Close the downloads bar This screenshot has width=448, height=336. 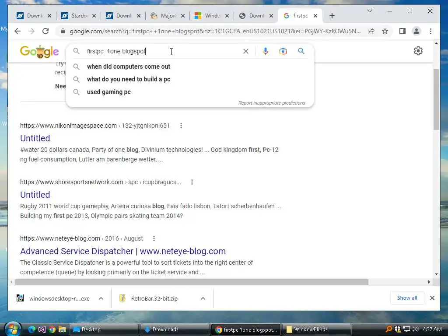(432, 298)
